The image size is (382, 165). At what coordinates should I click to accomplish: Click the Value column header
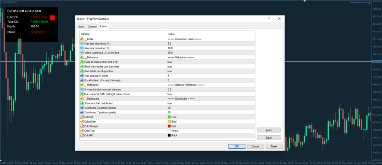pyautogui.click(x=211, y=34)
